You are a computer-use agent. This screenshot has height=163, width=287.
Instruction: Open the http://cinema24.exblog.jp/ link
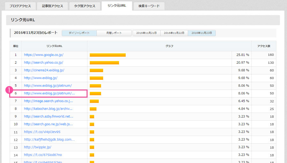click(44, 70)
